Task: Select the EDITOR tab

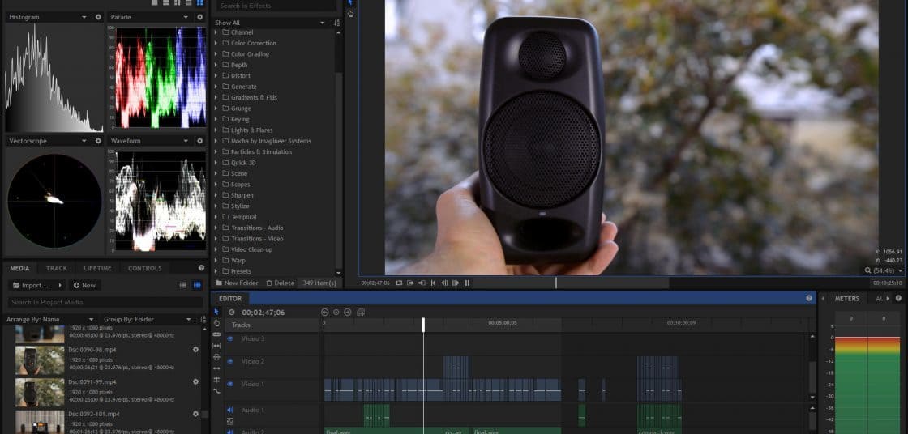Action: pyautogui.click(x=230, y=299)
